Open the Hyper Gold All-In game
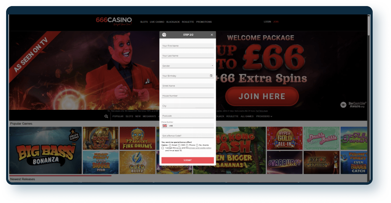 (284, 138)
